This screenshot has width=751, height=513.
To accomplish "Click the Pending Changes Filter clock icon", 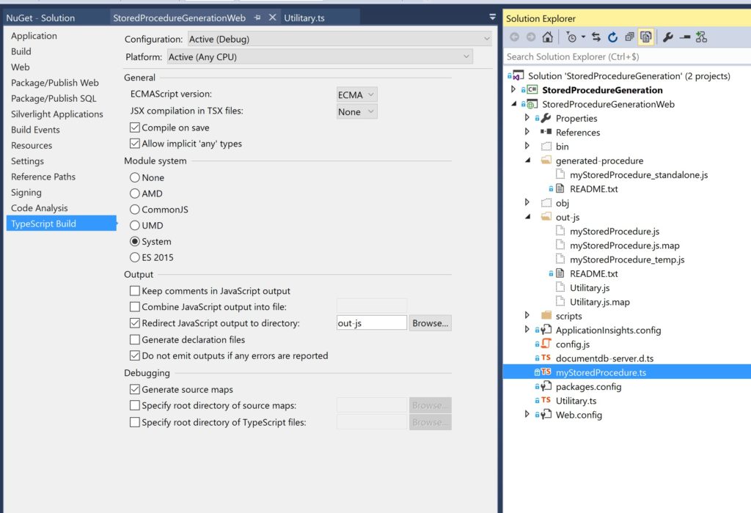I will (571, 37).
